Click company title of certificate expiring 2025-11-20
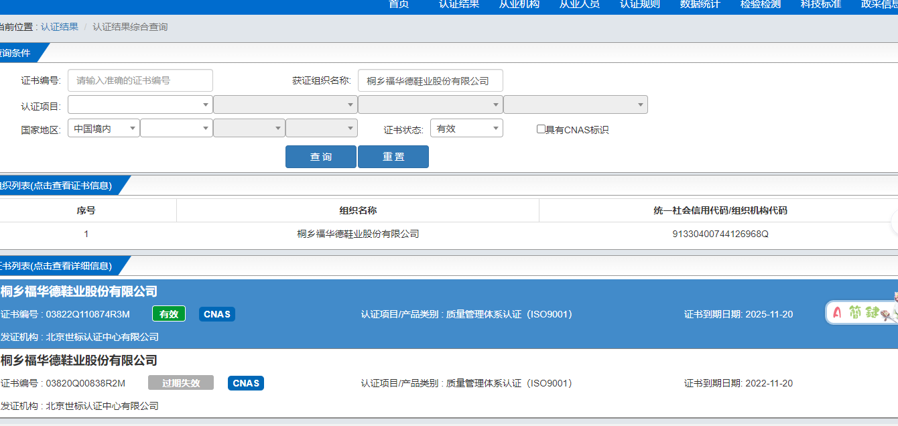Viewport: 898px width, 426px height. coord(79,291)
